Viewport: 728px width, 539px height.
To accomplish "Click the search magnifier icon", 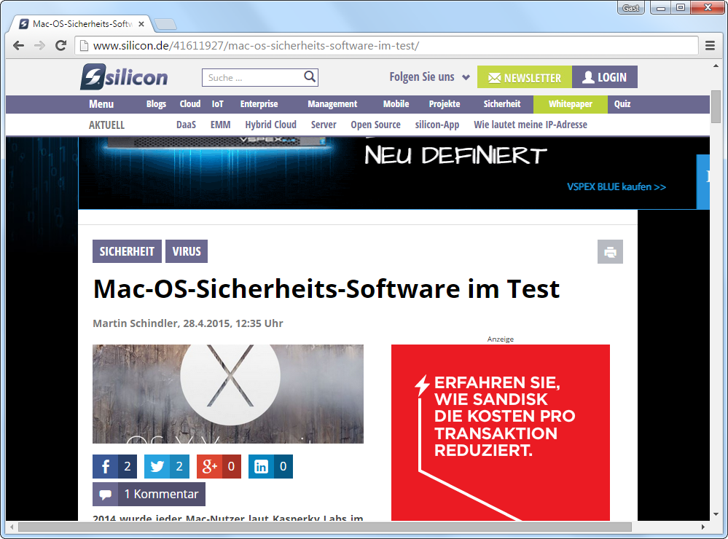I will (x=310, y=77).
